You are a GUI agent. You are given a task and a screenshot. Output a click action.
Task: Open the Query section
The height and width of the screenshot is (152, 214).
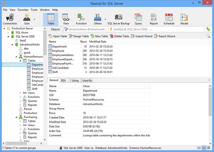click(138, 19)
